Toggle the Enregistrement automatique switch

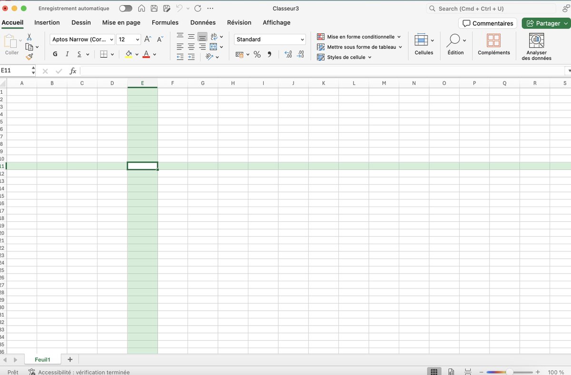tap(126, 9)
